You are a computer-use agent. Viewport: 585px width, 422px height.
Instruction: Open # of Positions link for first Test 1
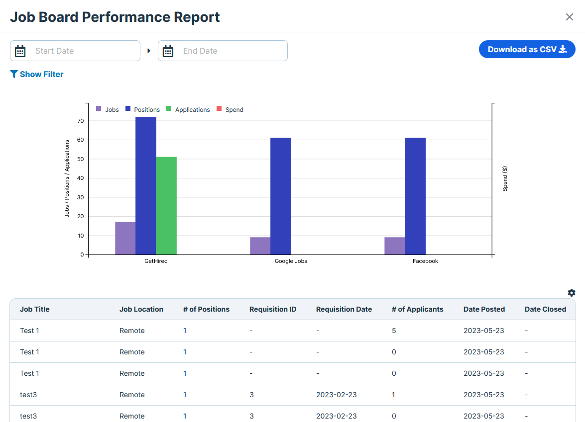pos(185,331)
